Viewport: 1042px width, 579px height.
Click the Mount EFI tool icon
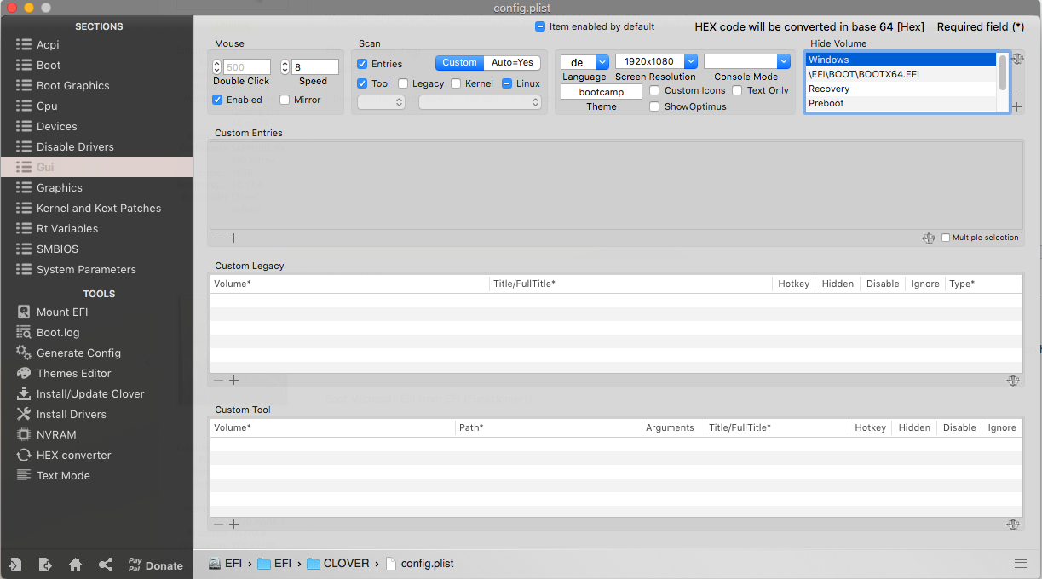[24, 312]
